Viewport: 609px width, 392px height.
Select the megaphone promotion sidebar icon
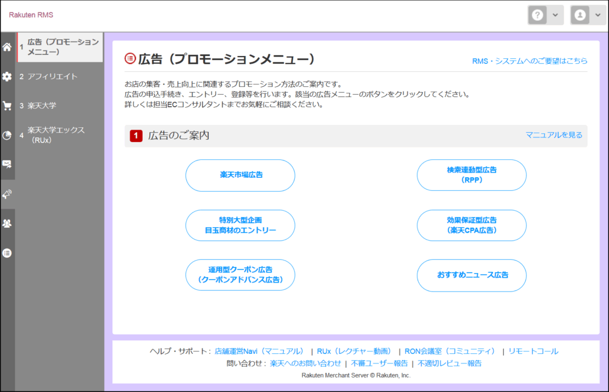coord(7,194)
